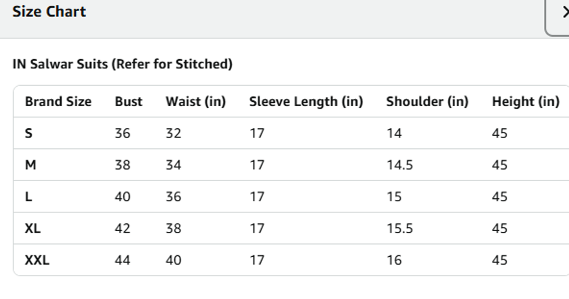Click waist value 34 in M row
Screen dimensions: 569x299
(x=173, y=165)
